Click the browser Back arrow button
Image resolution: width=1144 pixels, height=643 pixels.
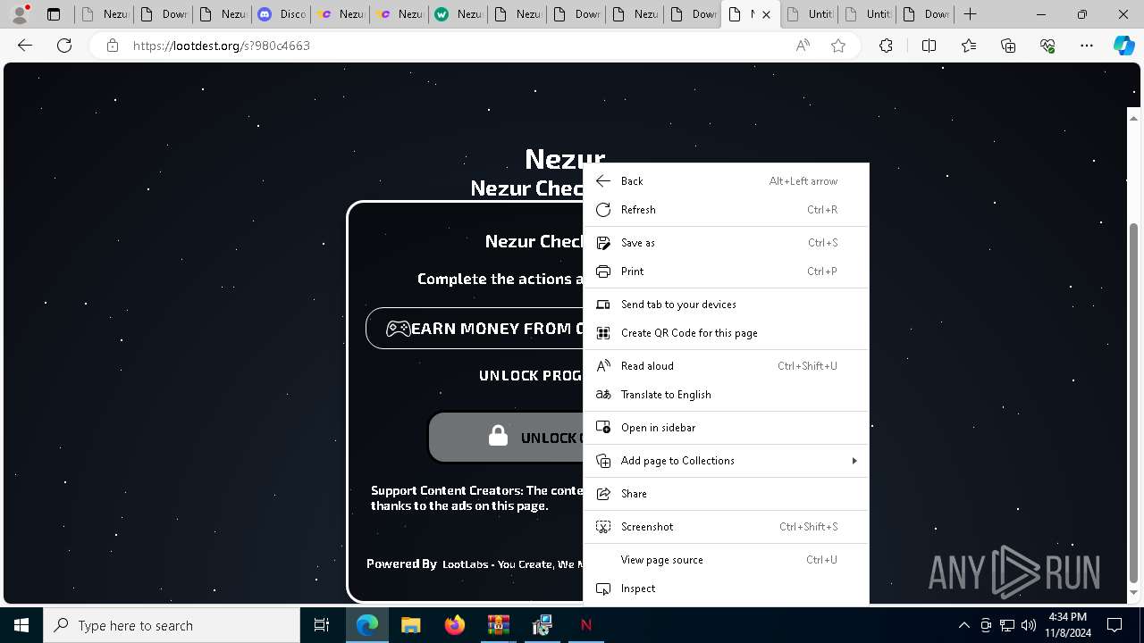coord(25,46)
